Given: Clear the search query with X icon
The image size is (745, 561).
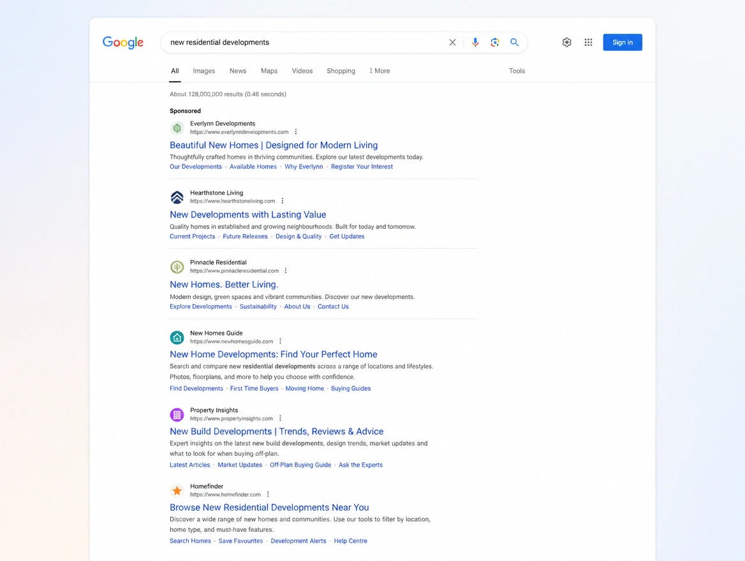Looking at the screenshot, I should [452, 42].
